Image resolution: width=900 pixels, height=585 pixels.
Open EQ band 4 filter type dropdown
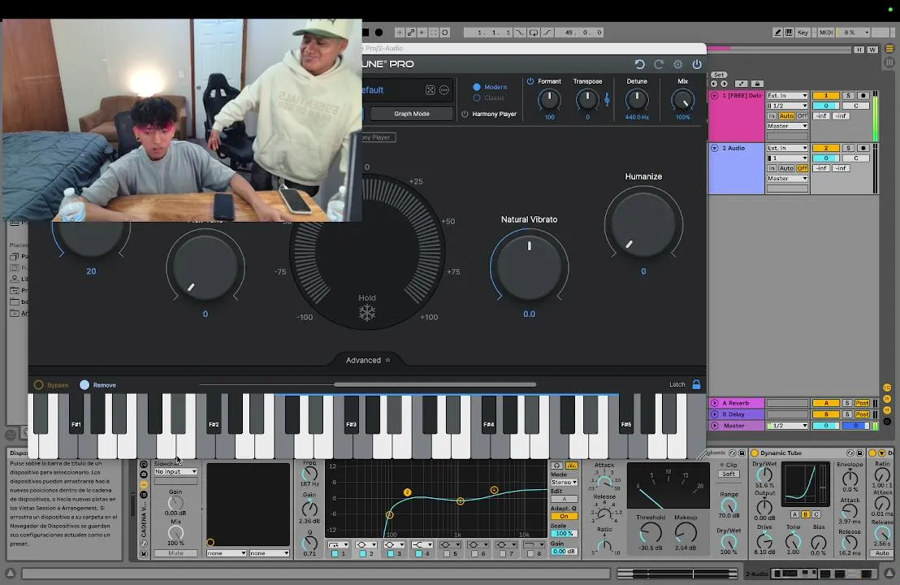coord(422,545)
